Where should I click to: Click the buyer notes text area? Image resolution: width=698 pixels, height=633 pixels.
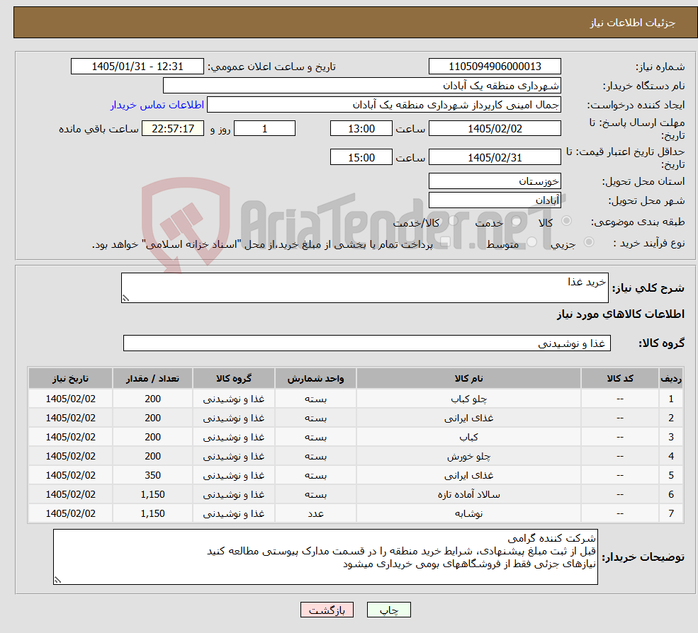[325, 557]
